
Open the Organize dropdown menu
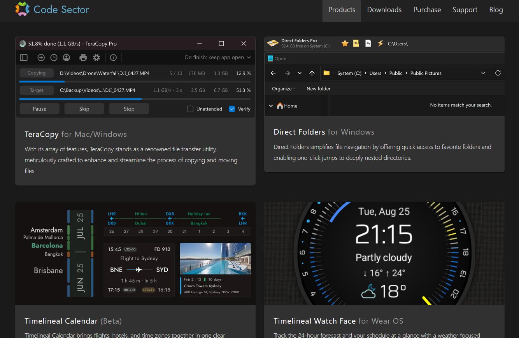click(x=283, y=89)
